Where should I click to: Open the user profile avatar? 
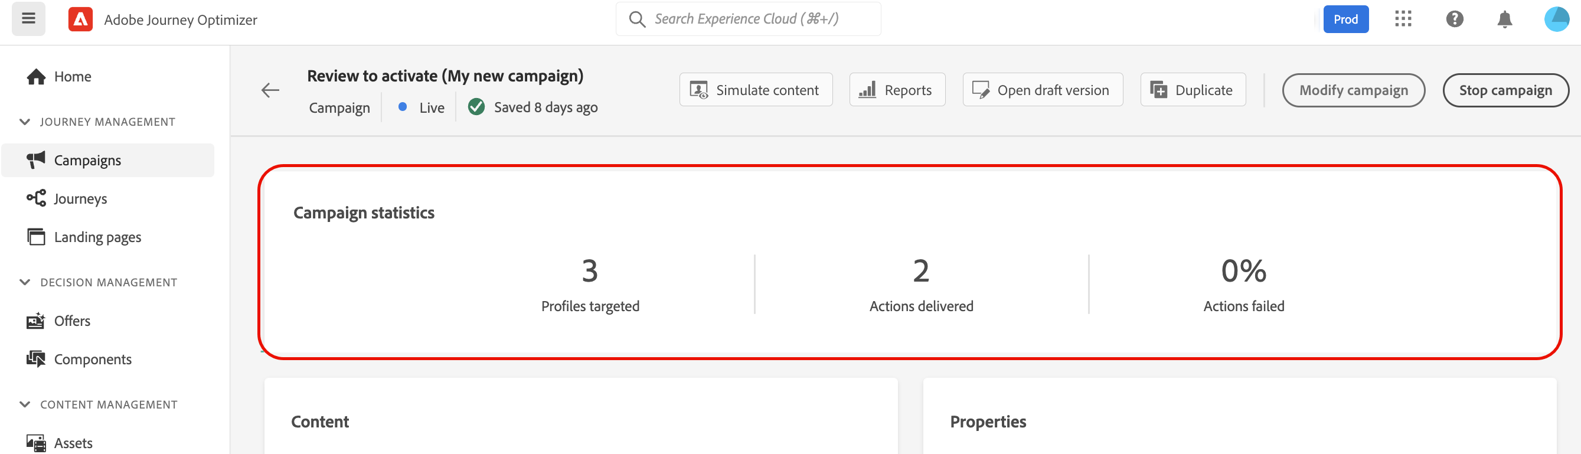[x=1556, y=19]
